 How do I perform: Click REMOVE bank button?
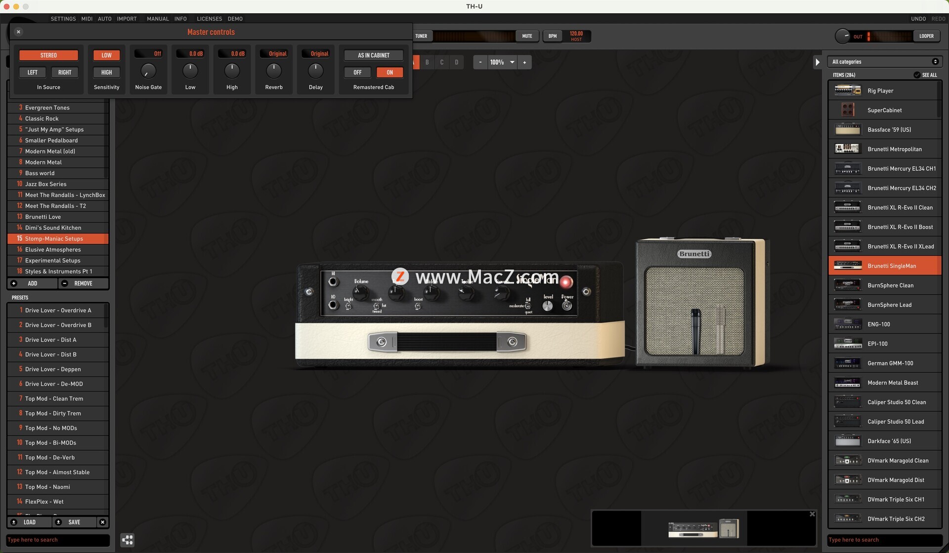click(83, 283)
